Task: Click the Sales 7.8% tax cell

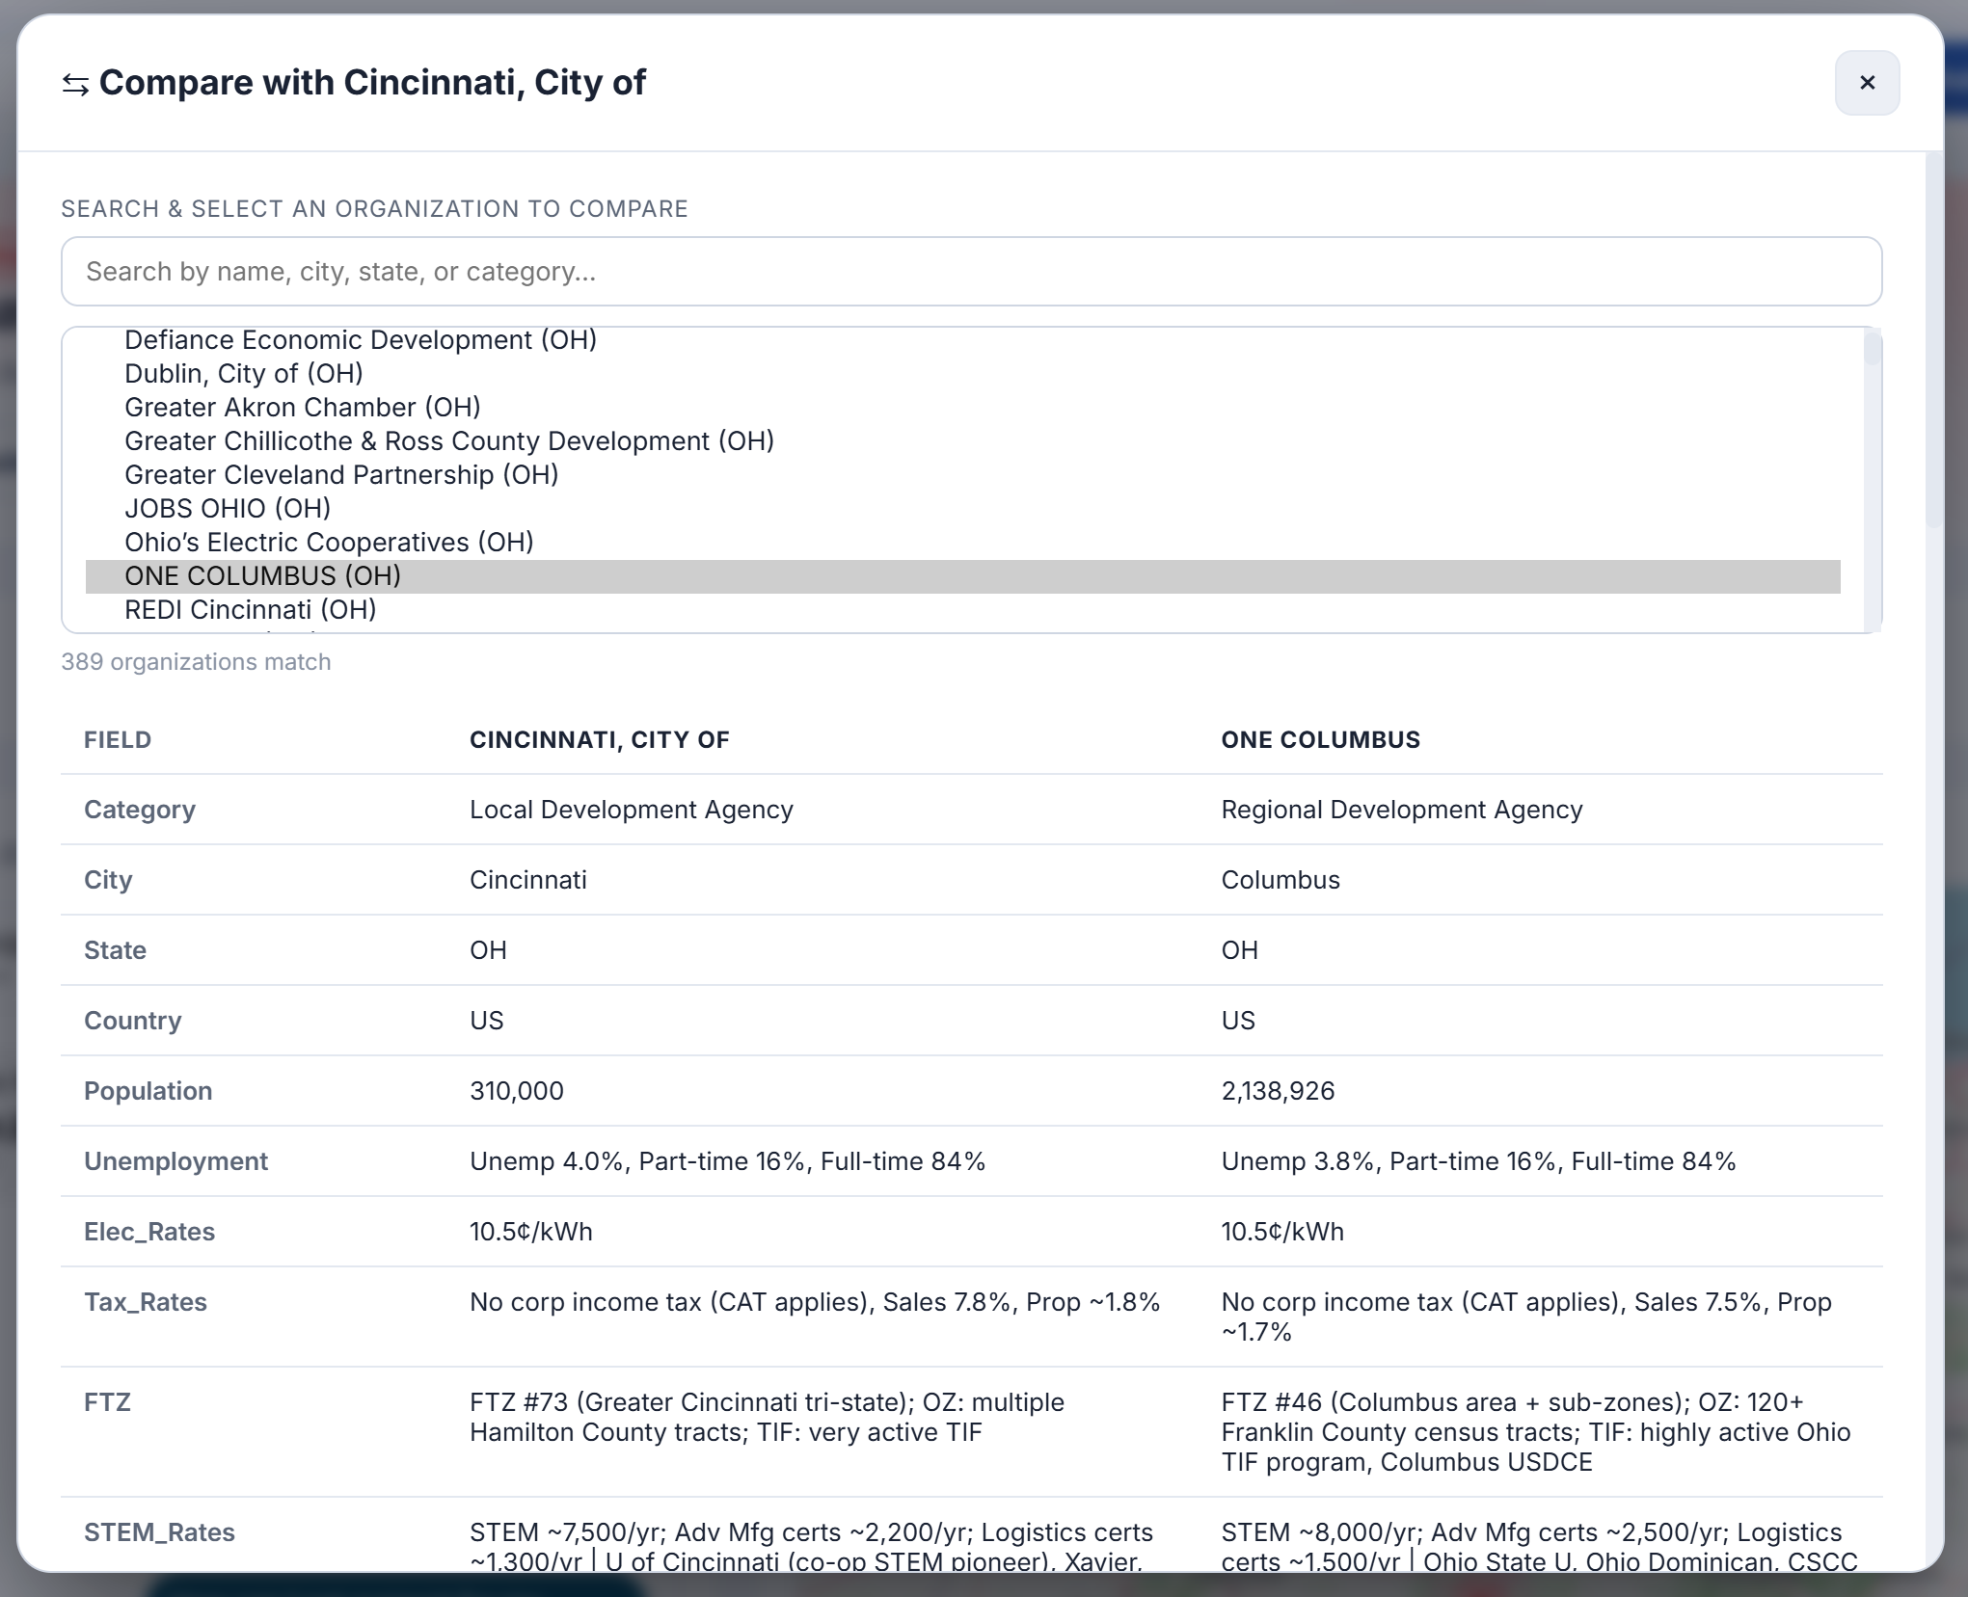Action: [x=815, y=1302]
